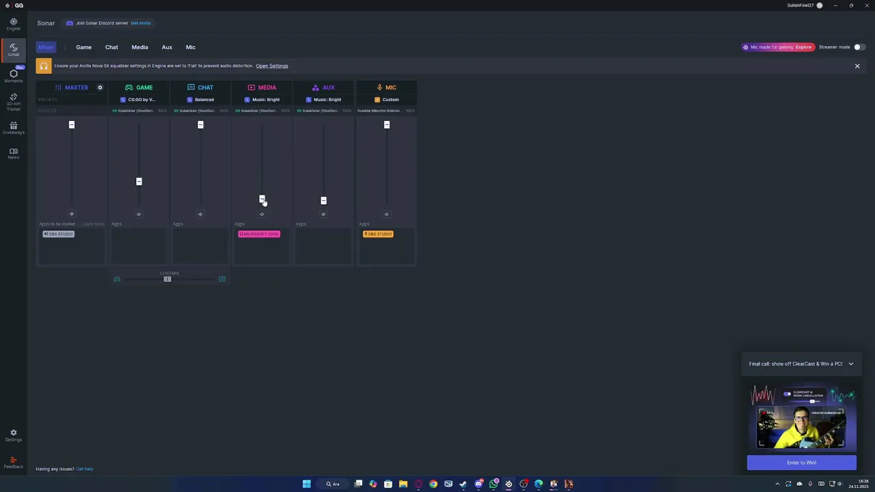Screen dimensions: 875x492
Task: Open News from the sidebar
Action: point(13,153)
